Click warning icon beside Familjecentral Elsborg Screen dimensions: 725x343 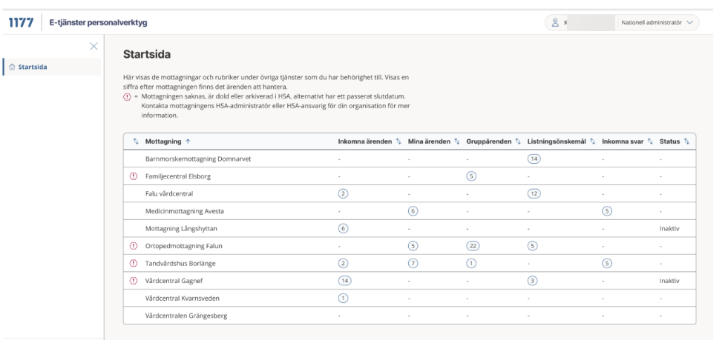pos(134,176)
